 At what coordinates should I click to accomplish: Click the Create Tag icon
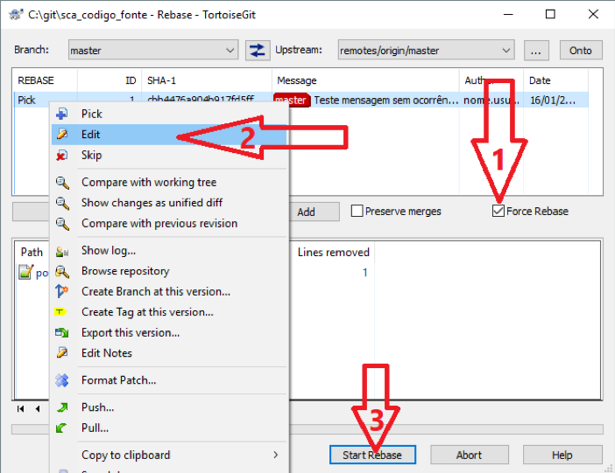pyautogui.click(x=62, y=312)
